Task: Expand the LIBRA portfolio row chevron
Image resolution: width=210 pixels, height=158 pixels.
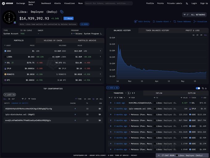Action: pyautogui.click(x=100, y=57)
